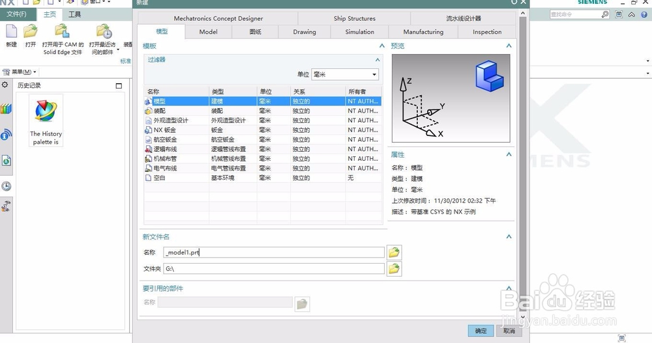The width and height of the screenshot is (652, 343).
Task: Select the 航空钣金 template row
Action: point(262,139)
